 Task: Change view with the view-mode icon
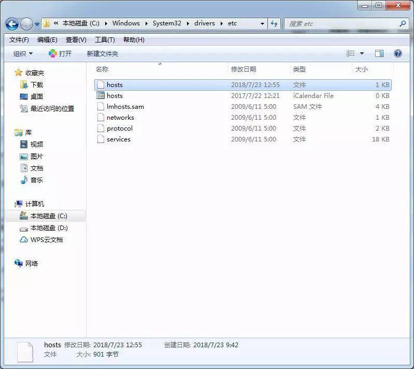(350, 53)
